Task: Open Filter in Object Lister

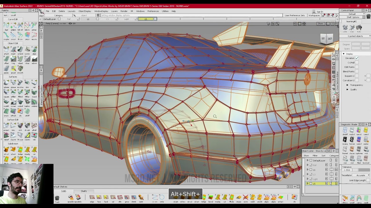Action: point(315,156)
